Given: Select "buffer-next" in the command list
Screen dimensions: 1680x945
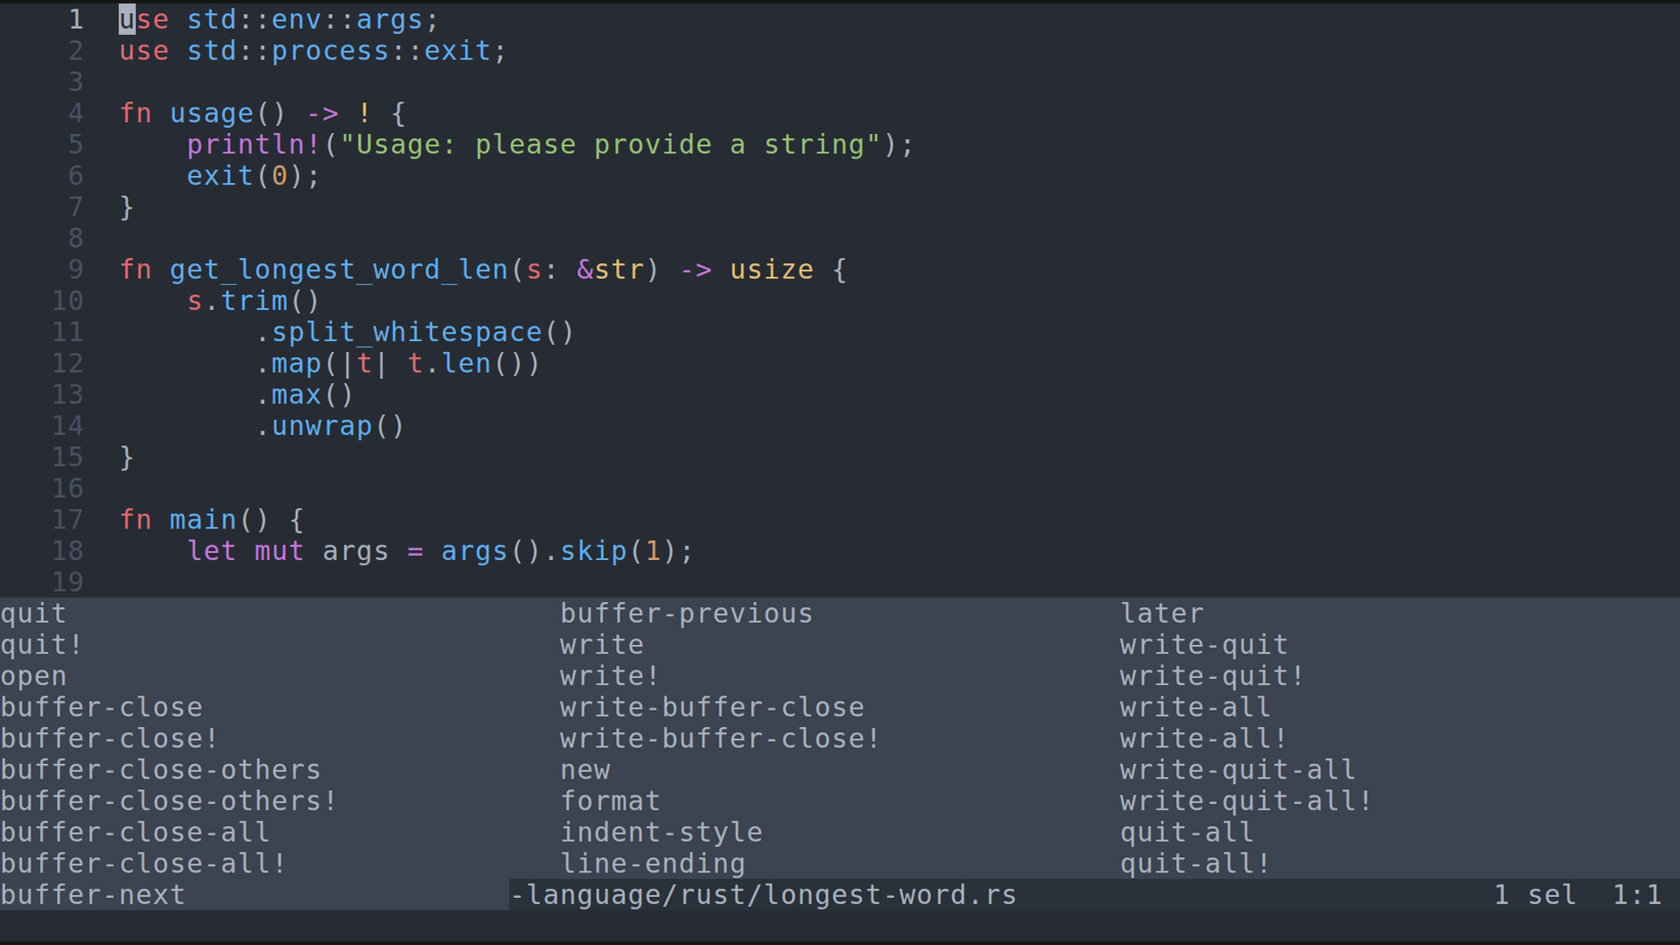Looking at the screenshot, I should pyautogui.click(x=93, y=895).
